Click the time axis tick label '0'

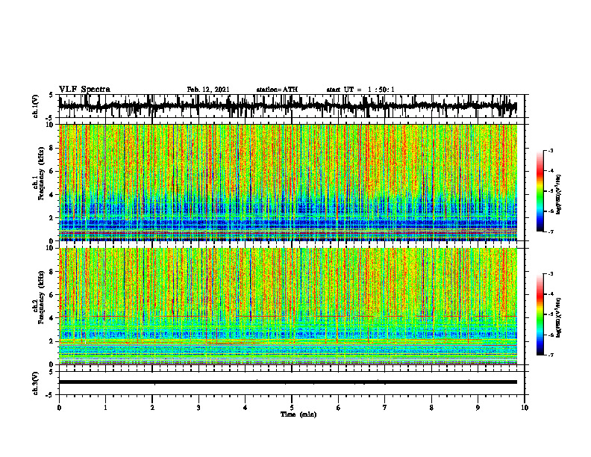[59, 408]
